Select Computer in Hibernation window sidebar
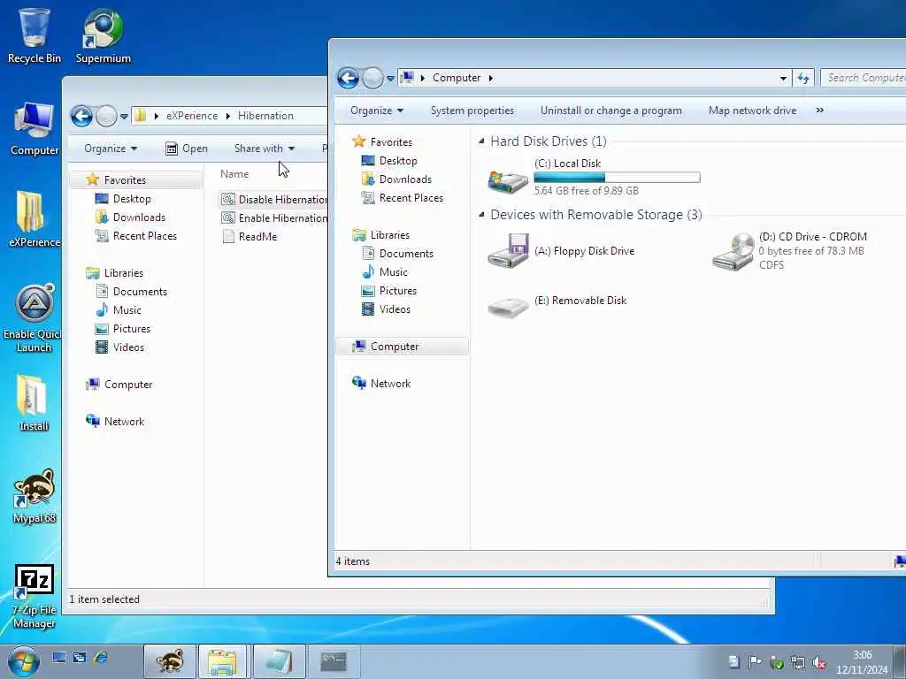Screen dimensions: 906x679 119,385
